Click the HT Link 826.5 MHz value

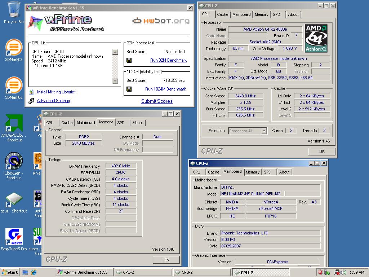coord(245,115)
